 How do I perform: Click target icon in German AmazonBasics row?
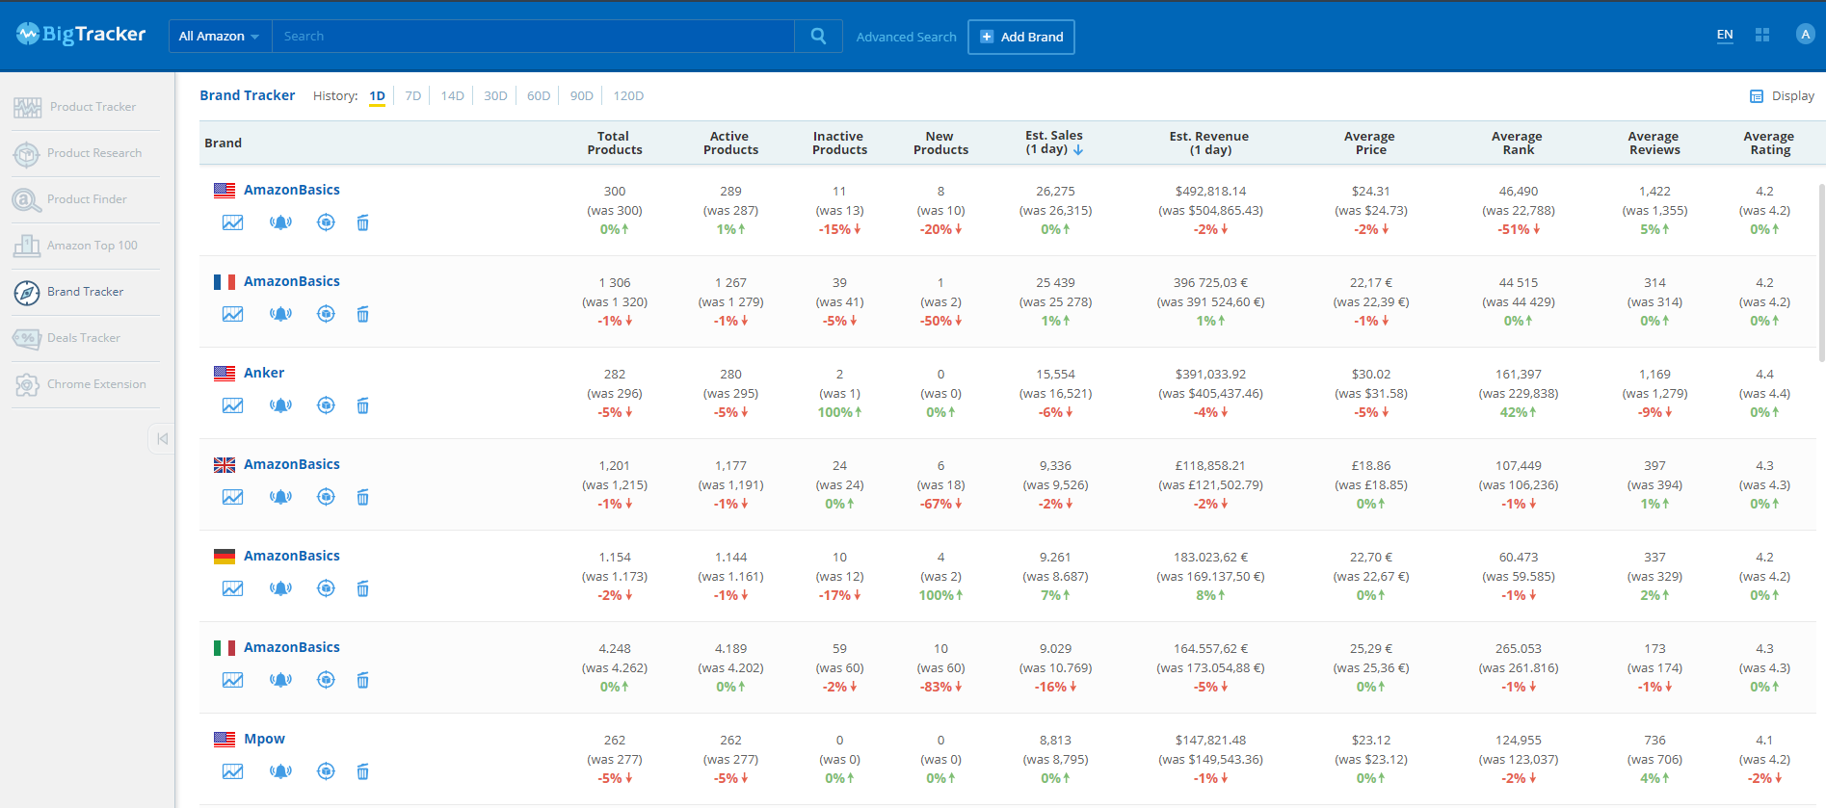pyautogui.click(x=326, y=588)
